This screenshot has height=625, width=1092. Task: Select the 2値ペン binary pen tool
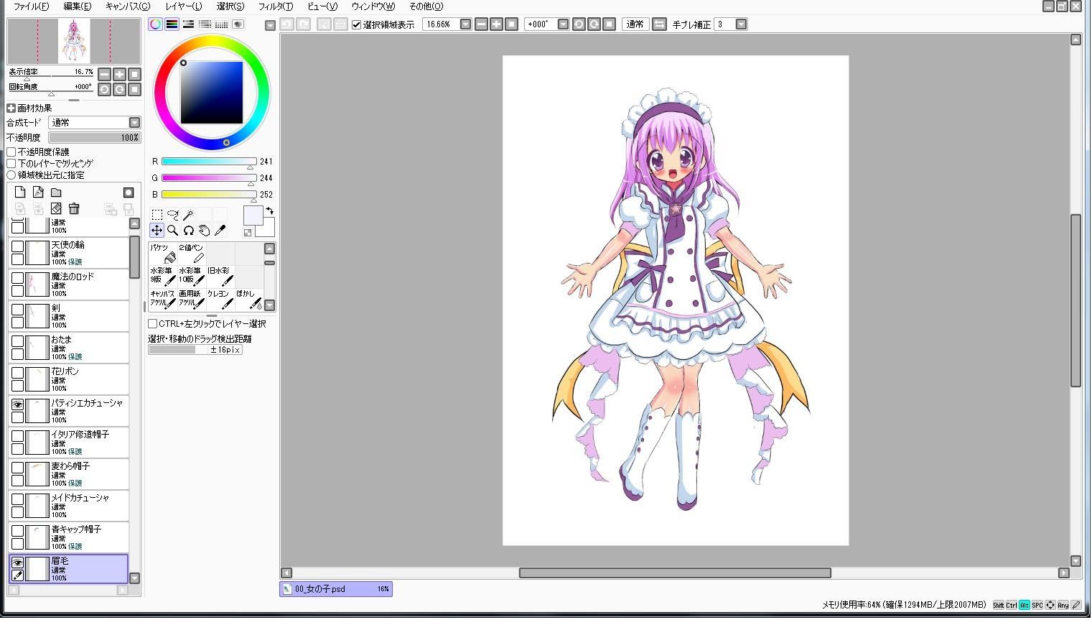(192, 253)
